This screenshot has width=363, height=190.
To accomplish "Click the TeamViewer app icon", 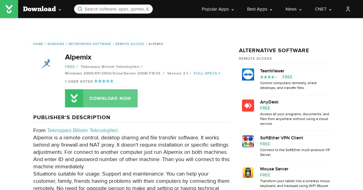I will pos(248,74).
